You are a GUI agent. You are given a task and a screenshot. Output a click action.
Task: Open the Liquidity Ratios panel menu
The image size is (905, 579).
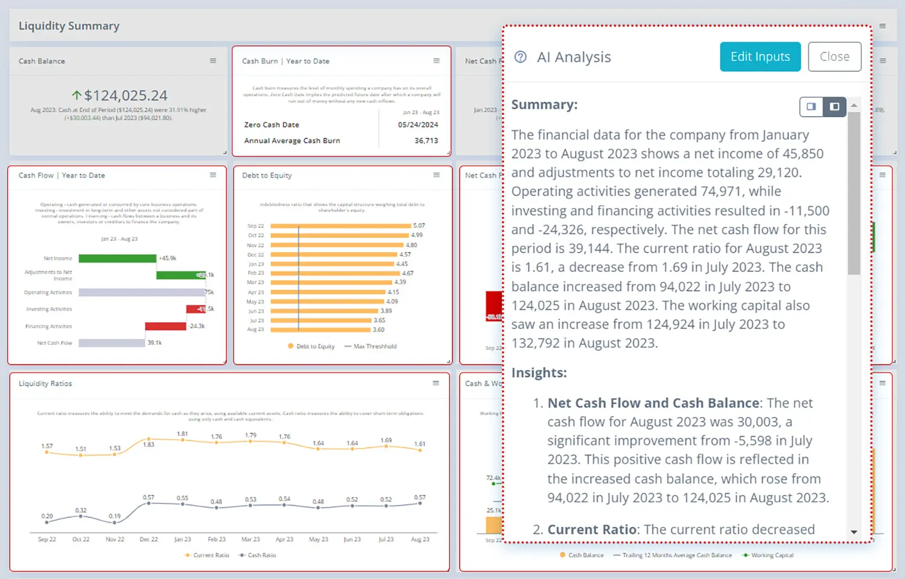tap(435, 383)
